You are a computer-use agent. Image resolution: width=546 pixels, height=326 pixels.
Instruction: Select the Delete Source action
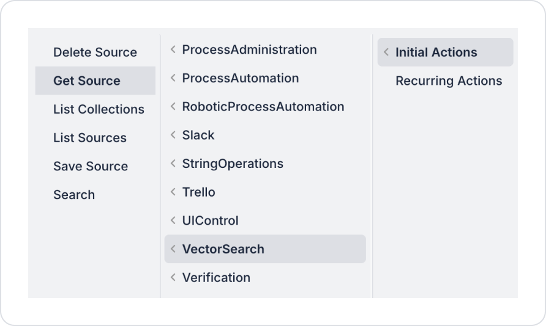95,53
